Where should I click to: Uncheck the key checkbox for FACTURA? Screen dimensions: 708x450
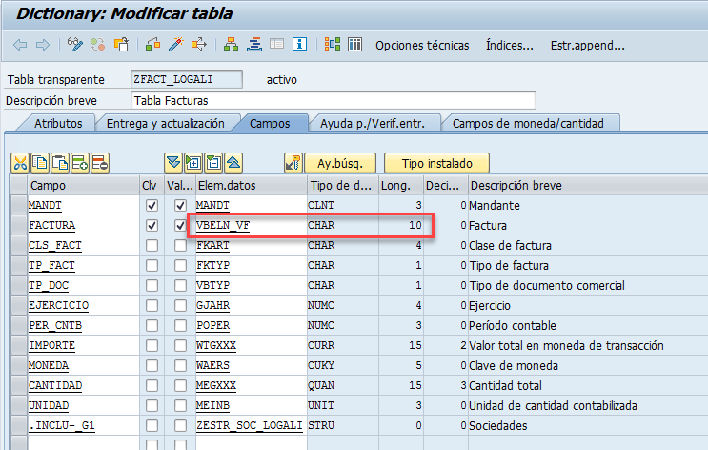click(152, 225)
